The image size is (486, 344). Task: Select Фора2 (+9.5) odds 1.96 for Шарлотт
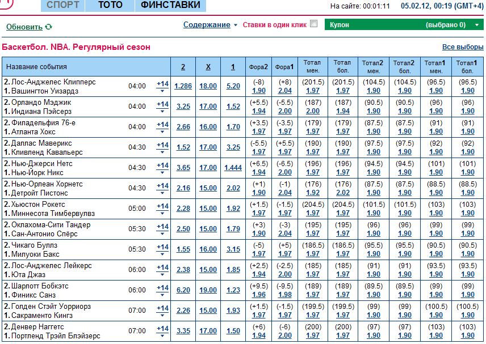(259, 295)
